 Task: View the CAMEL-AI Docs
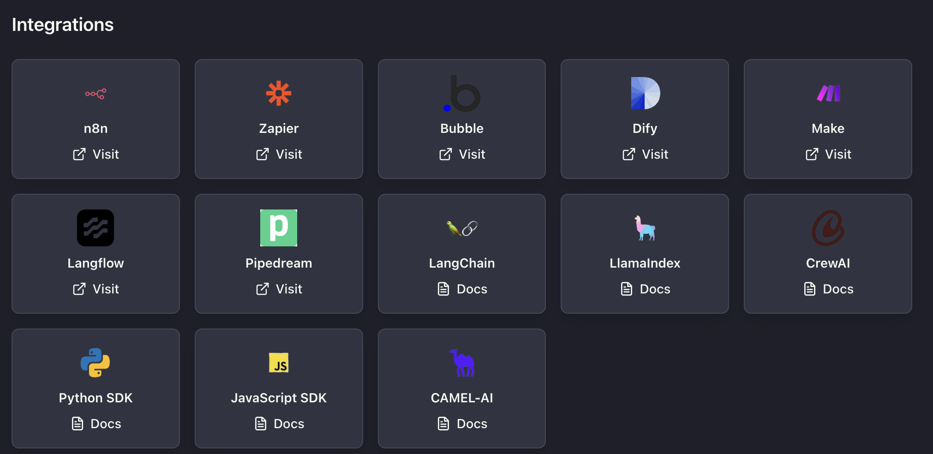(x=462, y=424)
